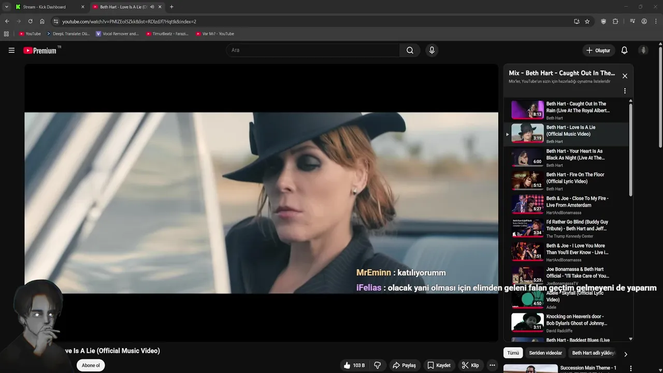Click the browser address bar URL
Screen dimensions: 663x373
point(129,21)
